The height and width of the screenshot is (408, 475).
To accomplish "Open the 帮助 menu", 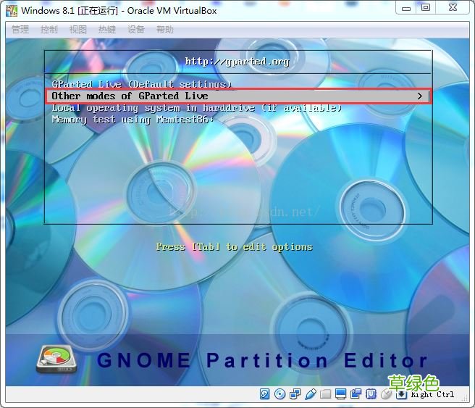I will tap(165, 30).
